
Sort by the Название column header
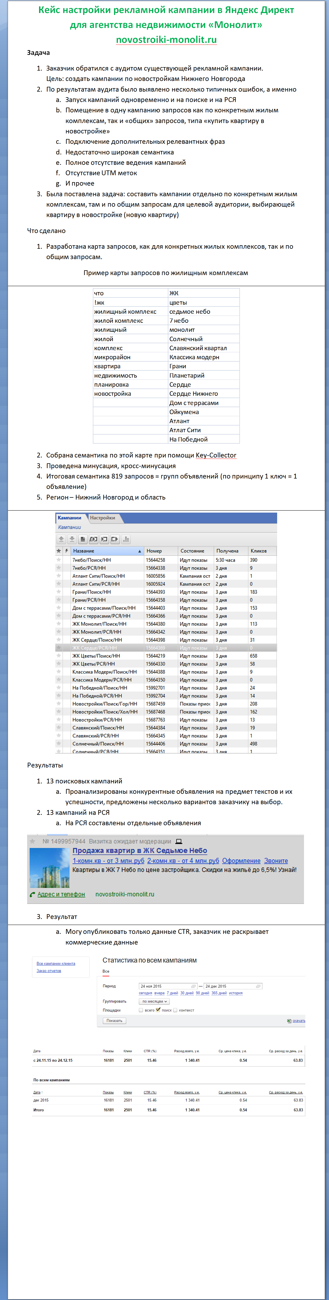coord(107,551)
